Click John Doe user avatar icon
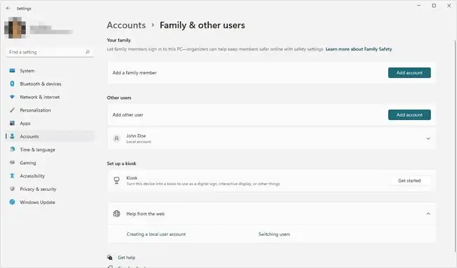 tap(117, 138)
